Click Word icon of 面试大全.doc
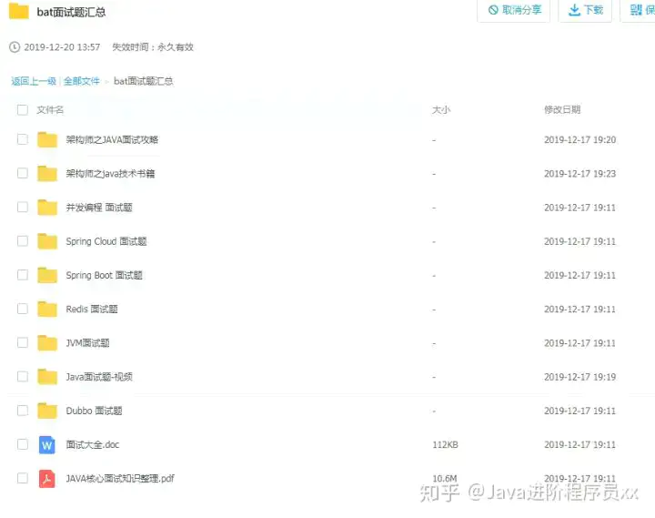This screenshot has width=655, height=518. tap(46, 445)
